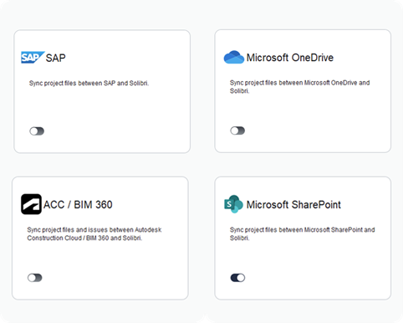The image size is (403, 323).
Task: Click the SAP sync description text
Action: point(89,83)
